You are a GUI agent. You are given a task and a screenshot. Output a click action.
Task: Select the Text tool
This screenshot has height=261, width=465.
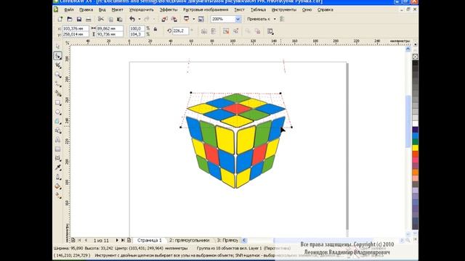58,140
